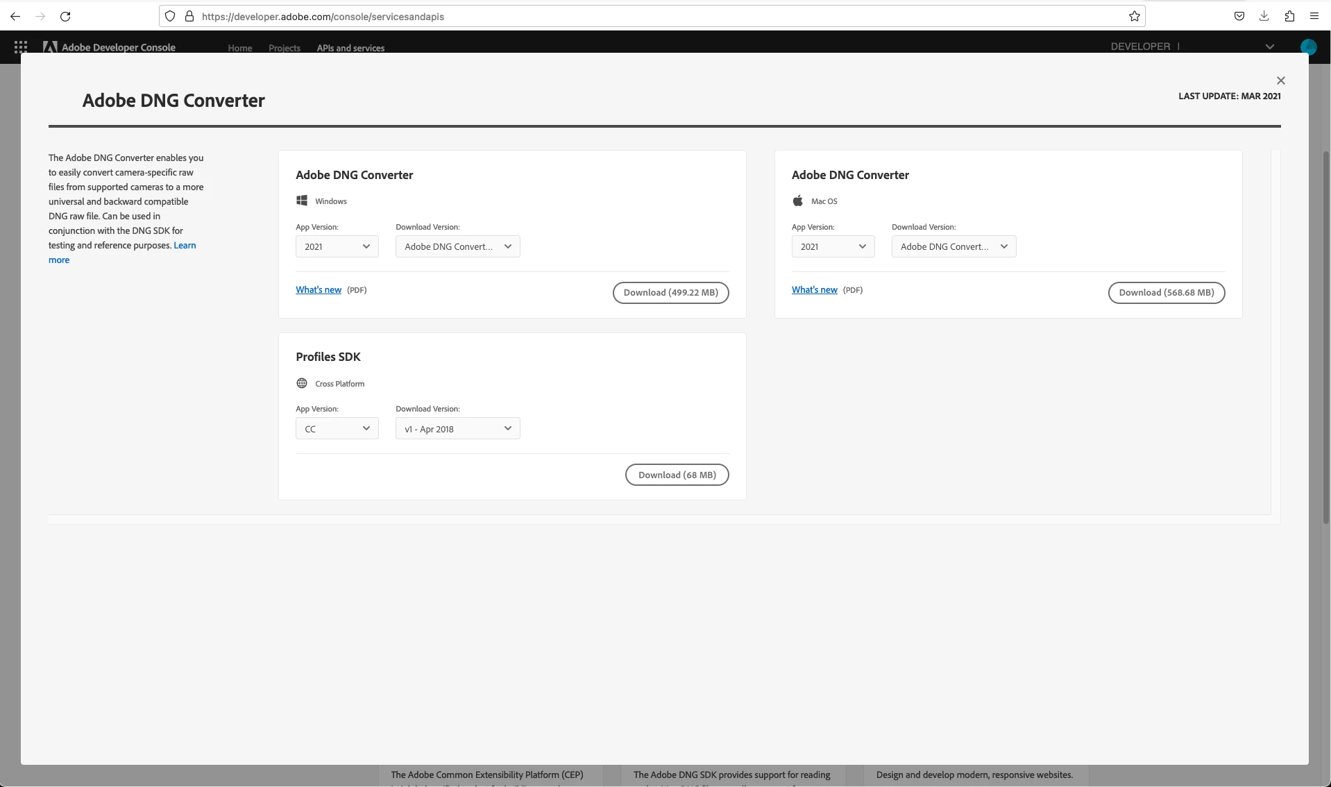
Task: Open the v1 - Apr 2018 dropdown
Action: coord(458,428)
